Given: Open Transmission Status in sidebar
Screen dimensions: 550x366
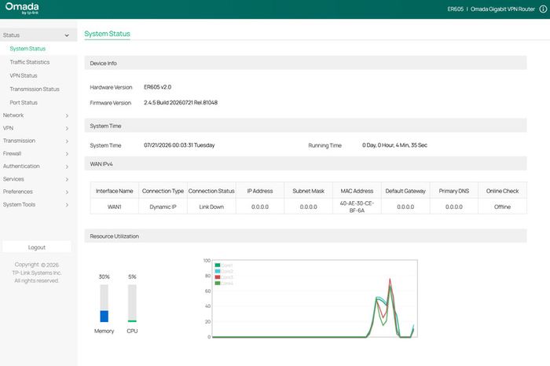Looking at the screenshot, I should [35, 89].
